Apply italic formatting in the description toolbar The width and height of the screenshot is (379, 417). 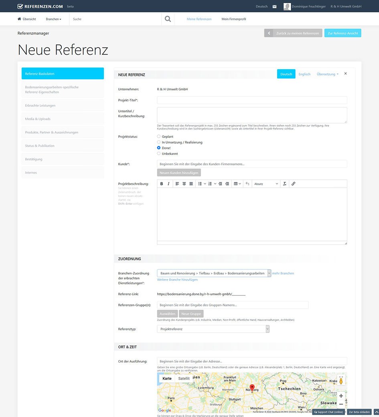tap(168, 184)
